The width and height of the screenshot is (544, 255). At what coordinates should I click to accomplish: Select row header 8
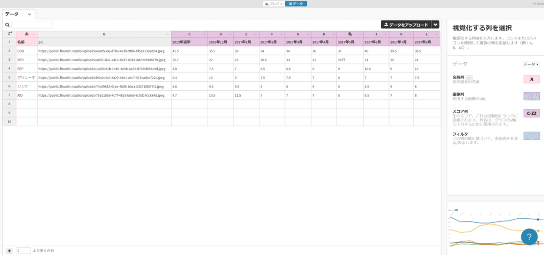click(9, 104)
